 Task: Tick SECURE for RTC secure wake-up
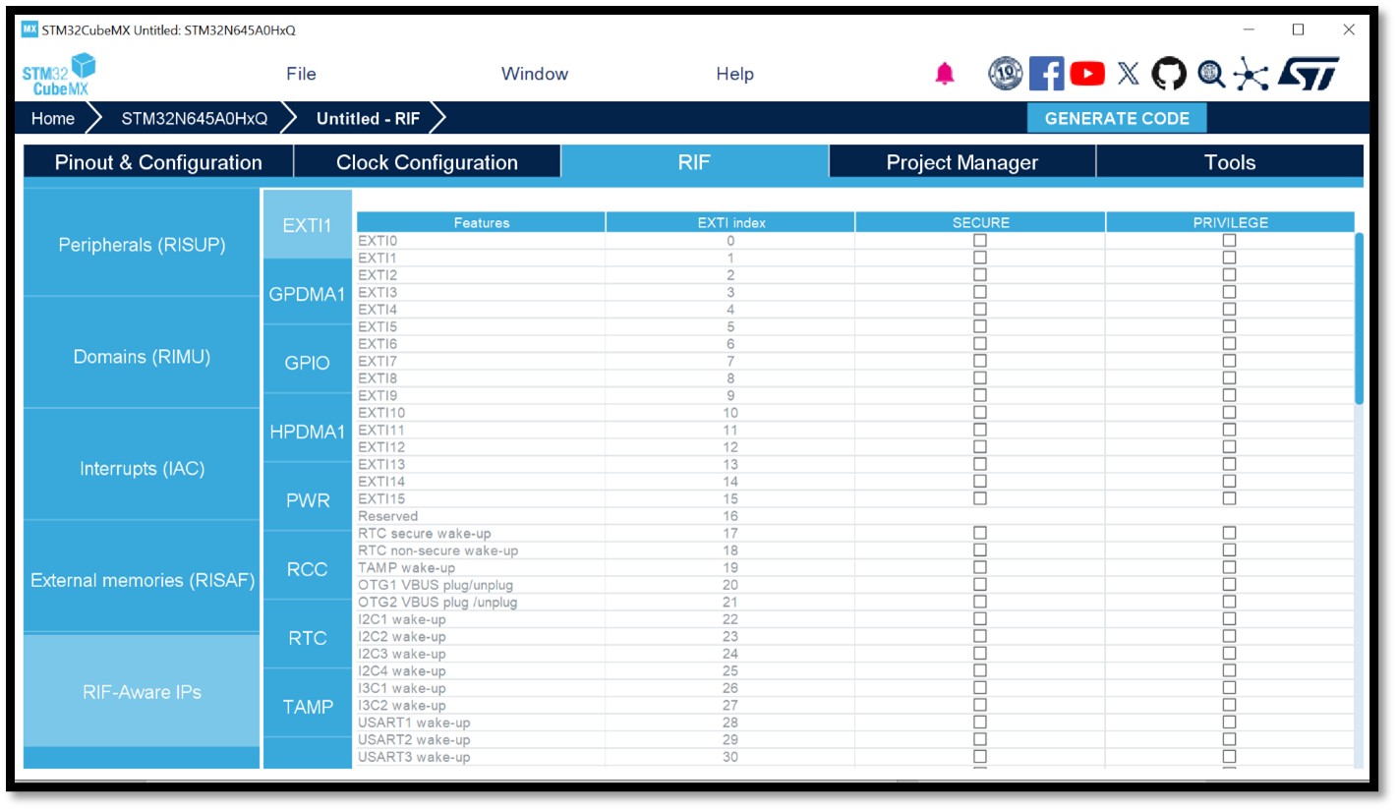[979, 533]
